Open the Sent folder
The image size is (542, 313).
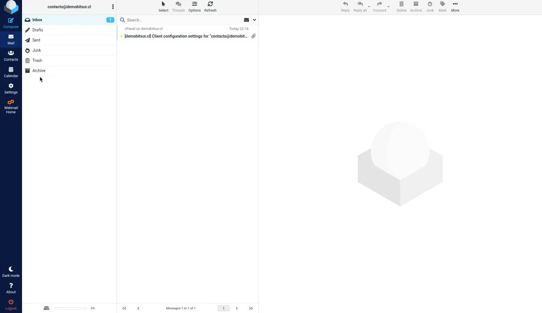[x=69, y=40]
